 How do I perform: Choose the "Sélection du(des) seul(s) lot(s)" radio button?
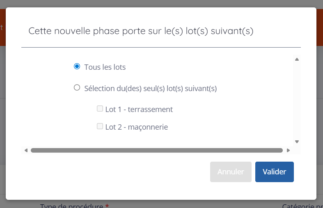(x=77, y=87)
